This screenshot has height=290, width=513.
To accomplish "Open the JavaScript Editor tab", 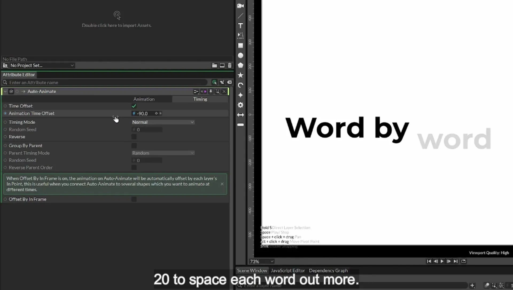I will tap(288, 271).
